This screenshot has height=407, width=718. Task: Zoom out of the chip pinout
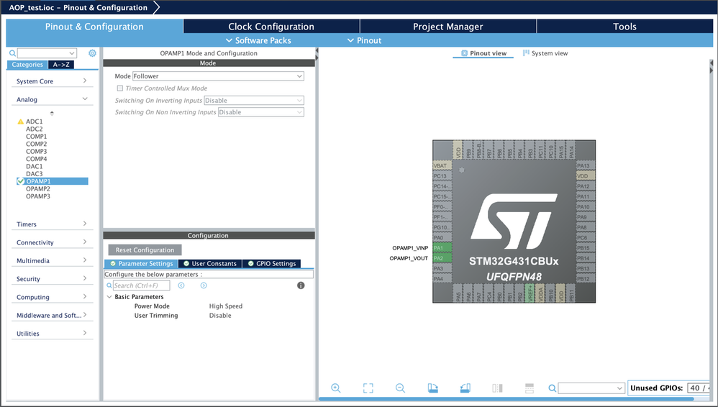point(400,388)
